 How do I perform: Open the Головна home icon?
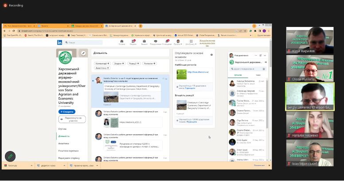(x=122, y=42)
